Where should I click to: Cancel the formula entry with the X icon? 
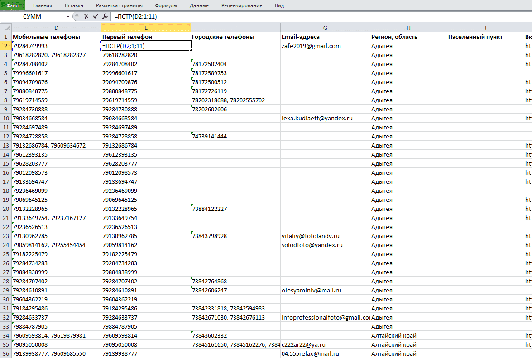[86, 16]
